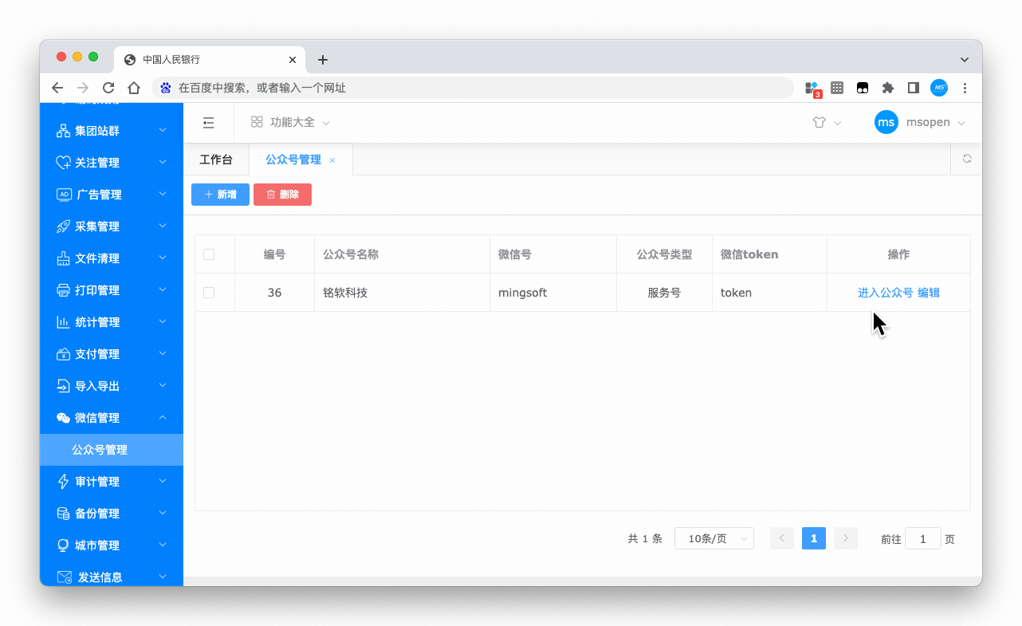This screenshot has width=1022, height=626.
Task: Click the msopen user avatar
Action: coord(886,123)
